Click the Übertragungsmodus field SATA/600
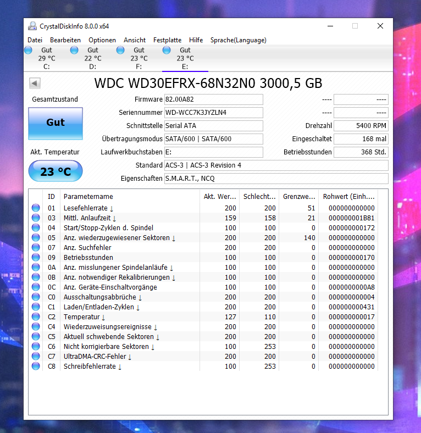The height and width of the screenshot is (433, 421). point(214,139)
